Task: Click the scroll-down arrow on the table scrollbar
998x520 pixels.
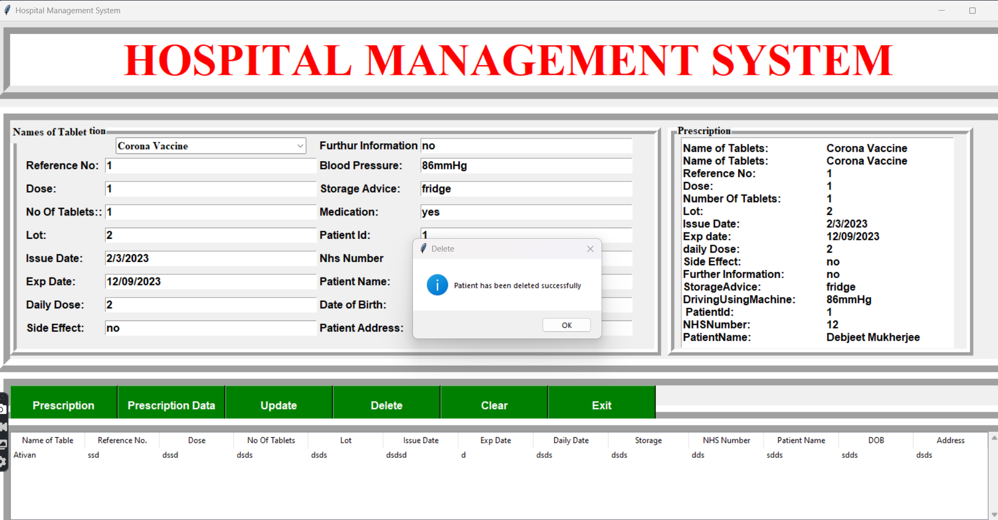Action: (993, 513)
